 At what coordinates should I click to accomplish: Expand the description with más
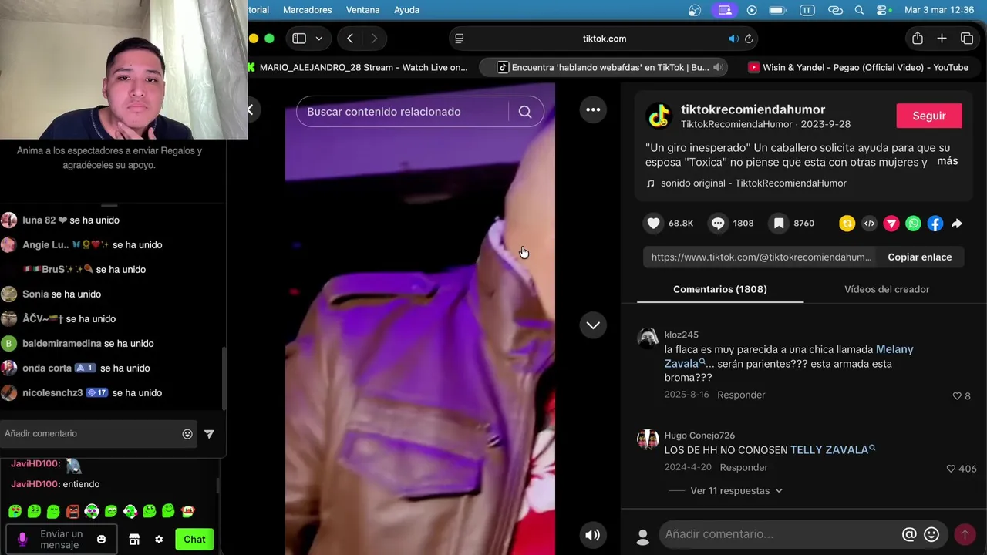point(947,161)
